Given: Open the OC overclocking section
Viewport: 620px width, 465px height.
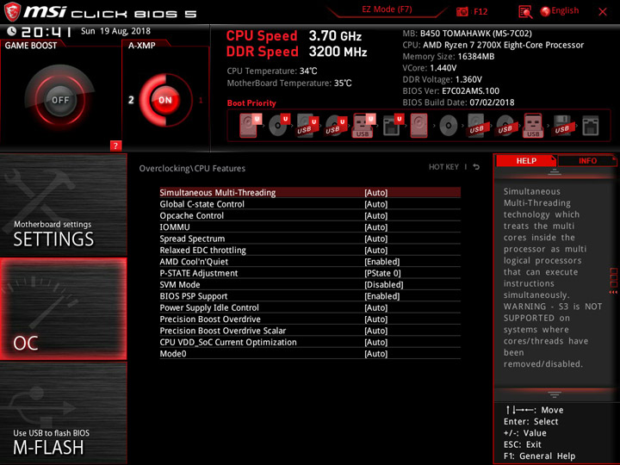Looking at the screenshot, I should coord(63,309).
